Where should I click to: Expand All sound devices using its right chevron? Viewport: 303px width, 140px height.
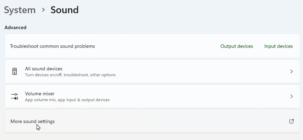292,71
